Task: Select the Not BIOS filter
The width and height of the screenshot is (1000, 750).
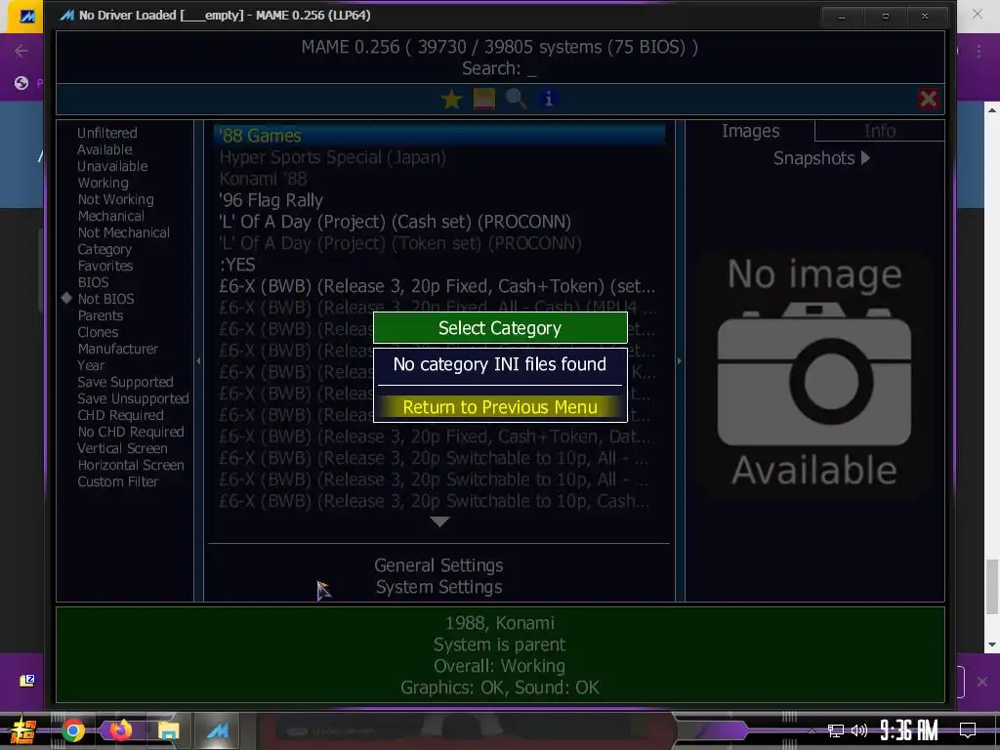Action: tap(105, 299)
